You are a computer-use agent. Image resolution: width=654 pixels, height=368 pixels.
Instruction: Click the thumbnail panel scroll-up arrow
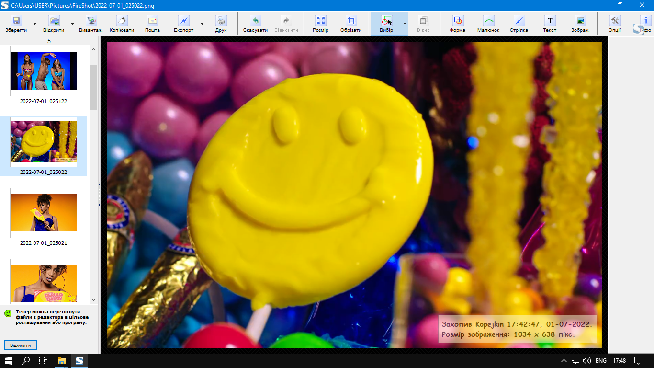pos(93,49)
